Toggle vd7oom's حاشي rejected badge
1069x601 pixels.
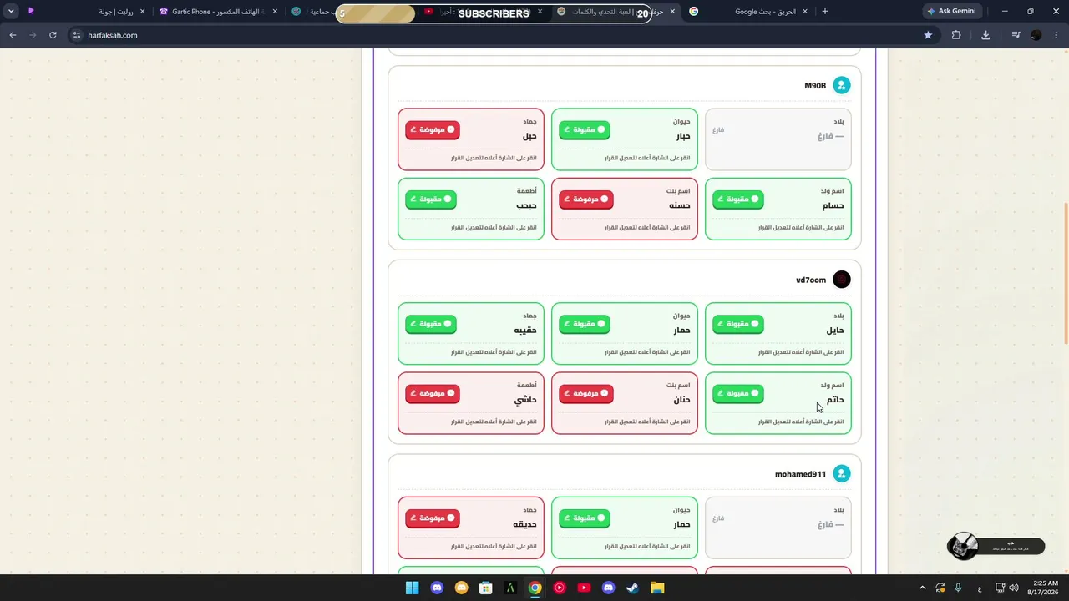point(432,393)
